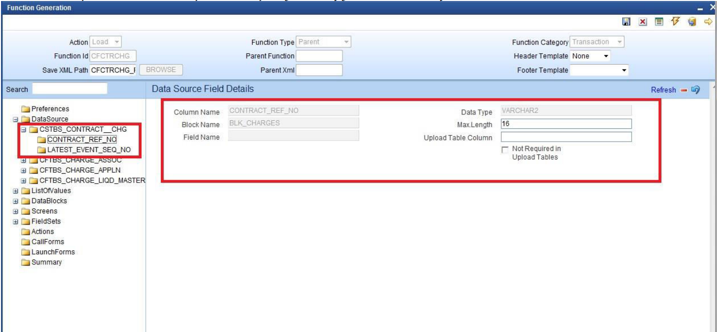The width and height of the screenshot is (717, 332).
Task: Click the CallForms folder icon
Action: click(26, 242)
